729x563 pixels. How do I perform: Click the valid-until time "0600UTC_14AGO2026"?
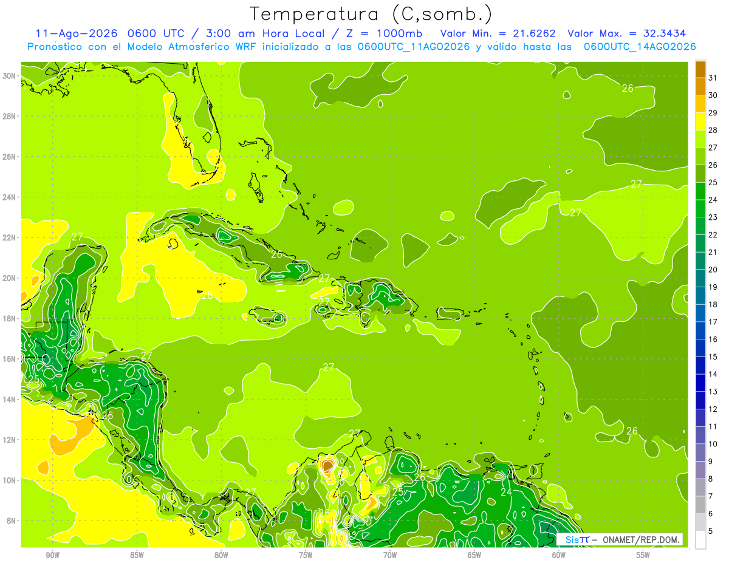(639, 47)
